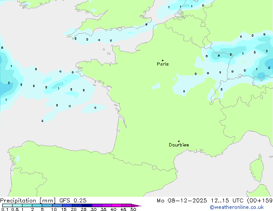
Task: Click the 50 legend scale value
Action: [x=133, y=209]
